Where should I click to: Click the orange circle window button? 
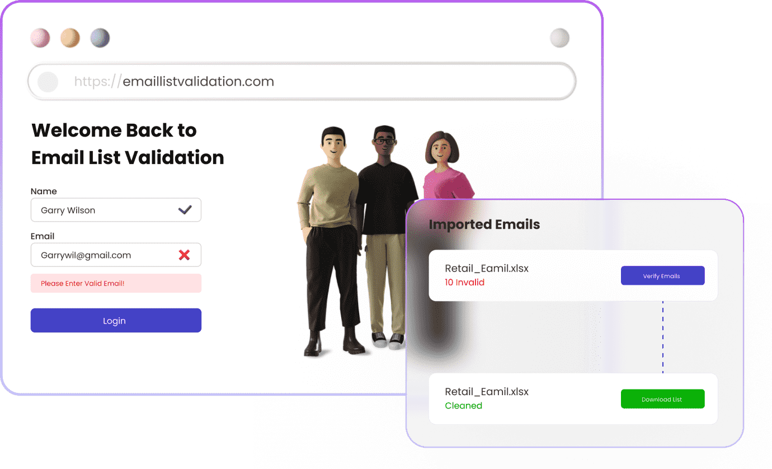point(70,38)
